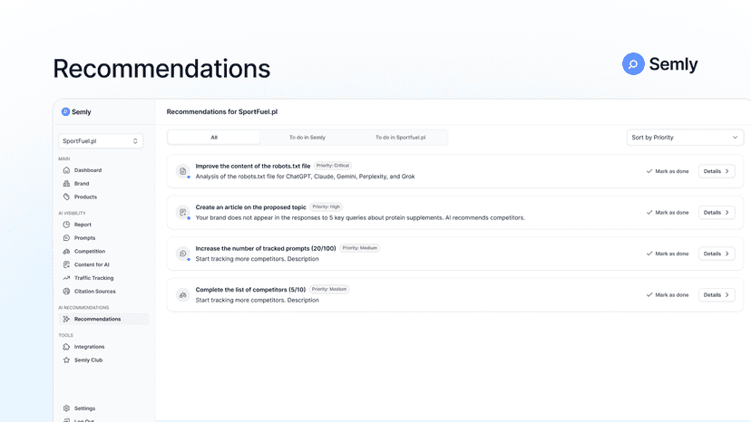This screenshot has width=751, height=422.
Task: Click "Complete the list of competitors" title
Action: point(250,290)
